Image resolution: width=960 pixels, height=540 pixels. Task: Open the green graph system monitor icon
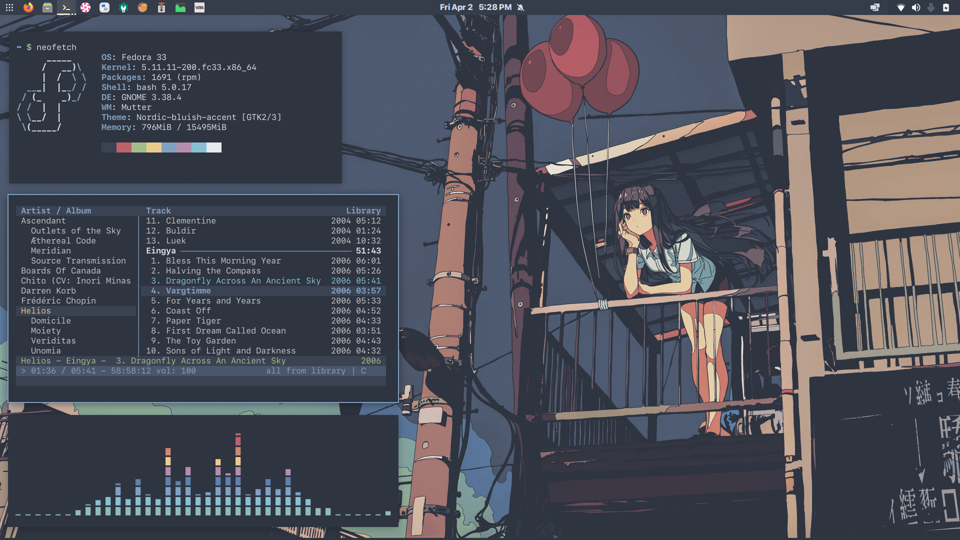(180, 7)
